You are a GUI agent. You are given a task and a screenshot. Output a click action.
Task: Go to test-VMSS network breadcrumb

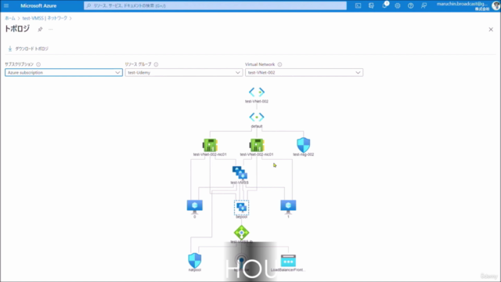(x=45, y=18)
